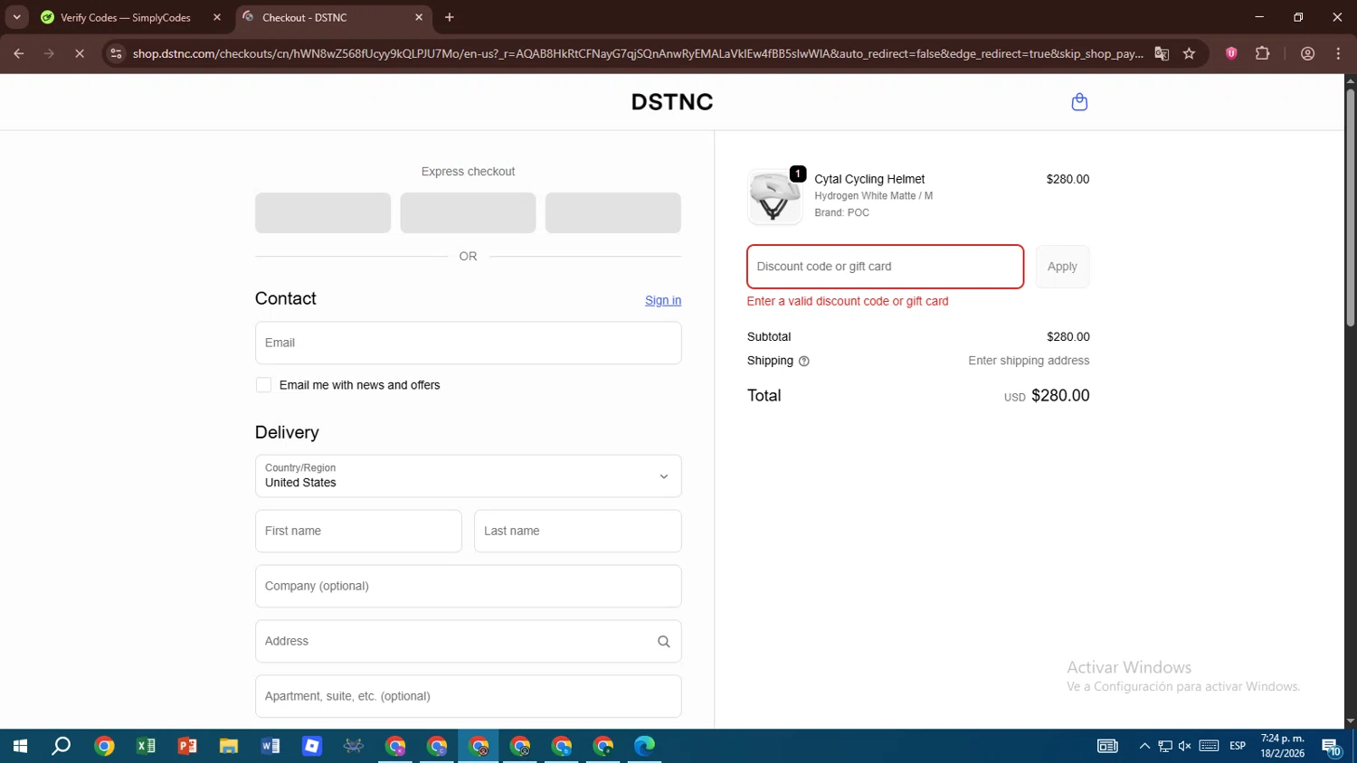1357x763 pixels.
Task: Click the browser address bar URL
Action: pos(638,53)
